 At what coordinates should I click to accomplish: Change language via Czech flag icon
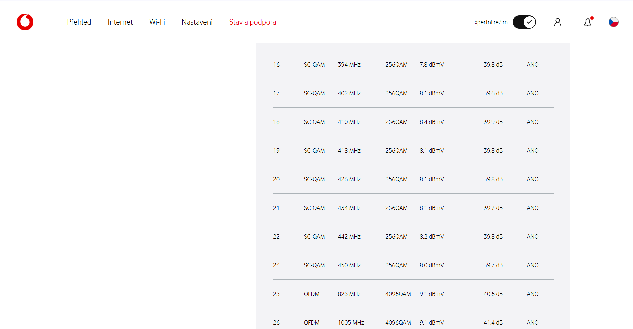(x=613, y=22)
